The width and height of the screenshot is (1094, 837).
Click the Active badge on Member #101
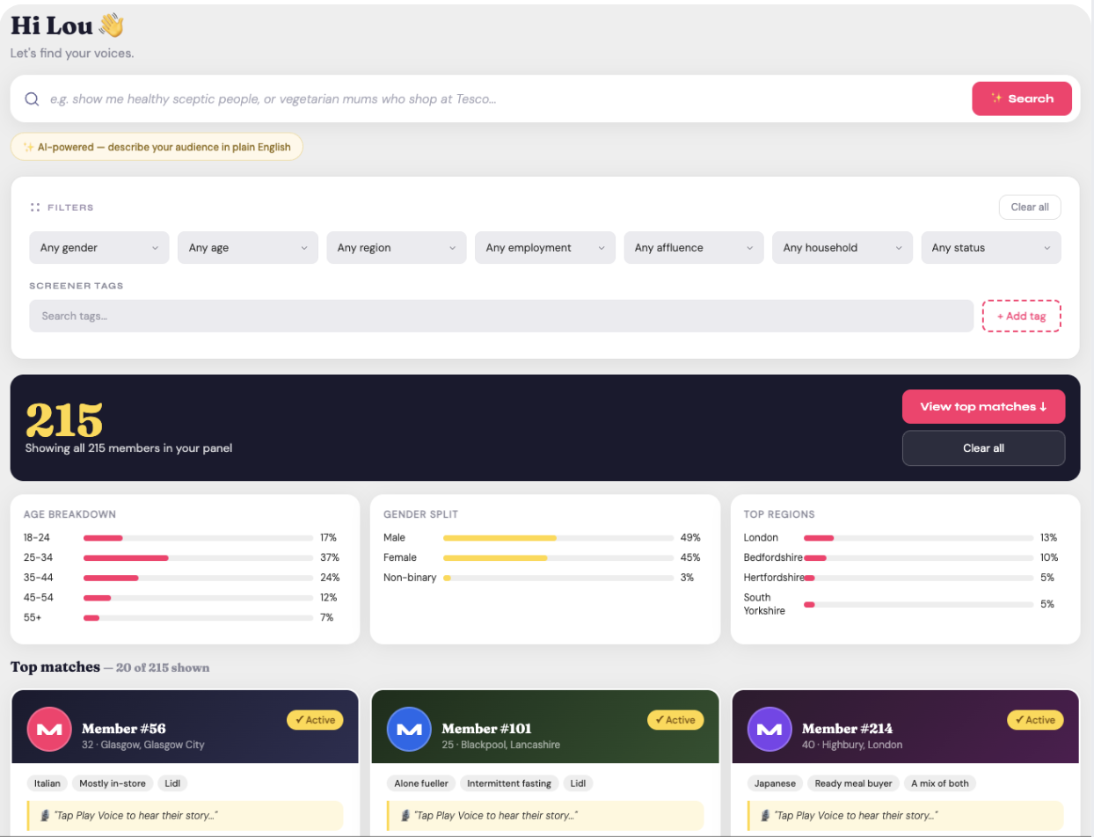click(x=675, y=720)
